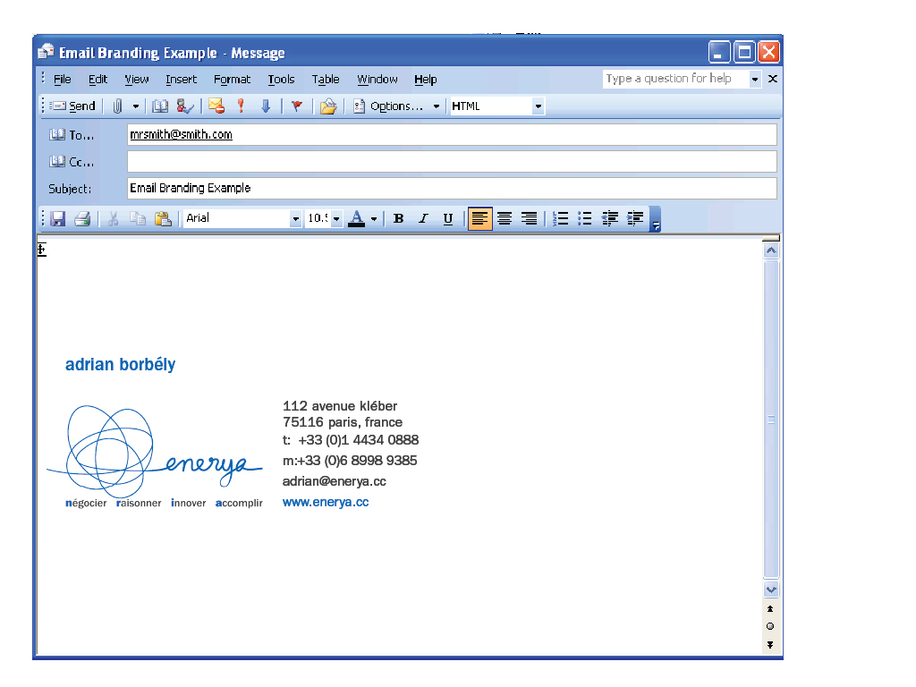Open the Window menu

coord(377,80)
